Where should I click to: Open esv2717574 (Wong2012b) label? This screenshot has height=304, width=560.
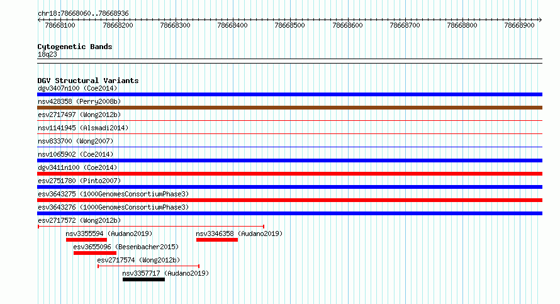[138, 260]
